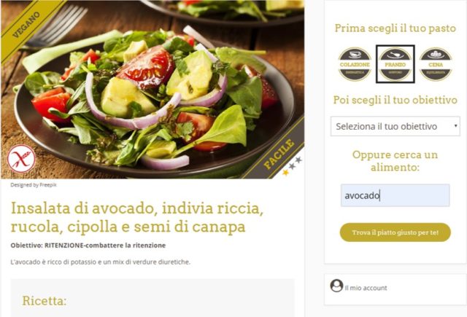Click the recipe title Insalata di avocado

(x=137, y=217)
